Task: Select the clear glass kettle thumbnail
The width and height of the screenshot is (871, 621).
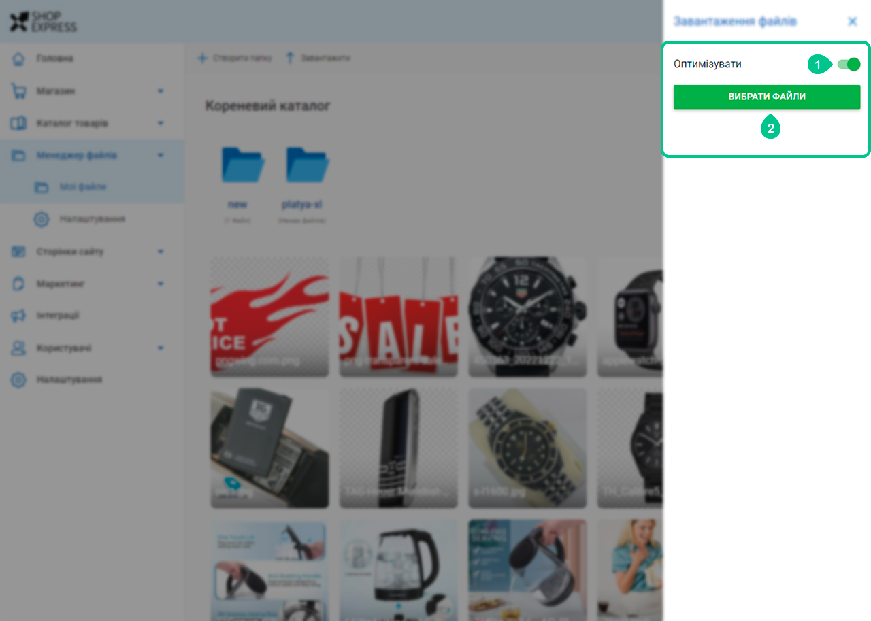Action: [399, 570]
